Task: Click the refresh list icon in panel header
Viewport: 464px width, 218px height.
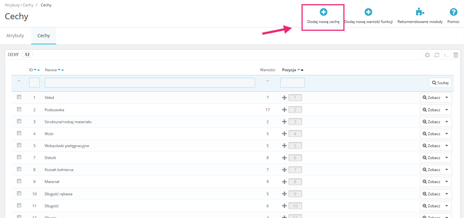Action: point(437,55)
